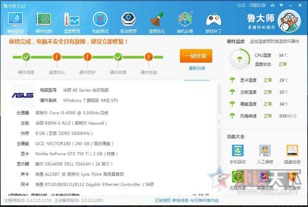Click the 主设备库版本 2.0.15.1095 text

pyautogui.click(x=79, y=200)
